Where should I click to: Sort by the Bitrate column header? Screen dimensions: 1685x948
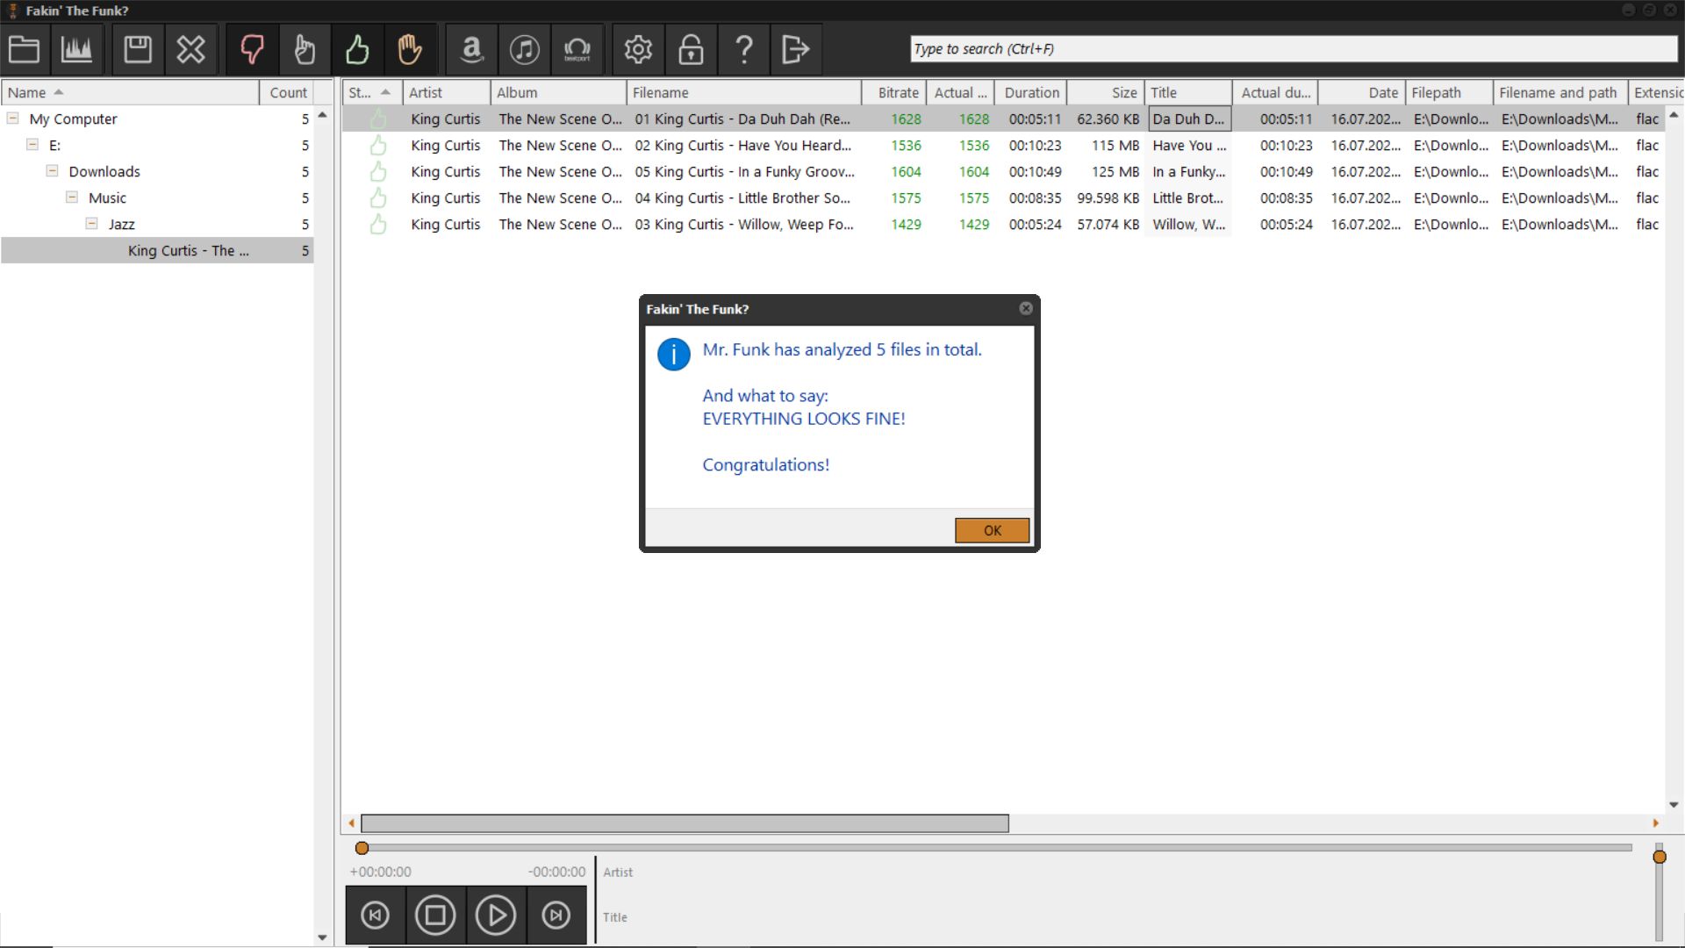[898, 92]
